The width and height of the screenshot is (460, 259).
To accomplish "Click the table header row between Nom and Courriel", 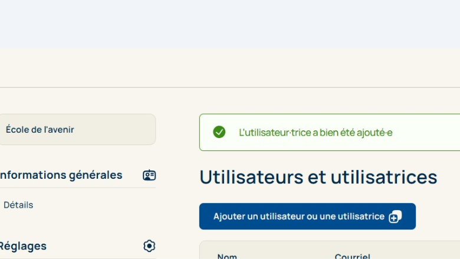I will pos(283,254).
